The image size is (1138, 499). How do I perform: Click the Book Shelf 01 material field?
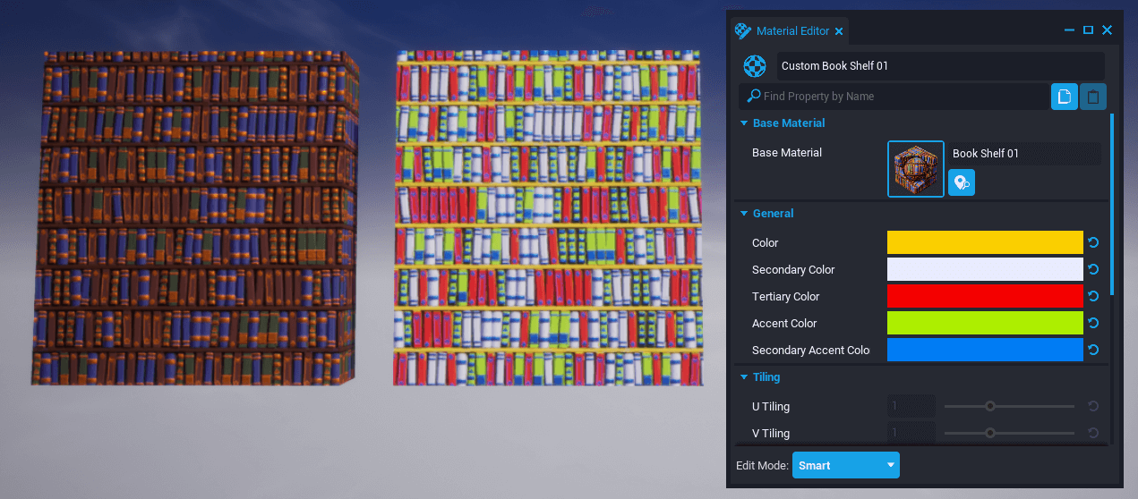pyautogui.click(x=1024, y=154)
